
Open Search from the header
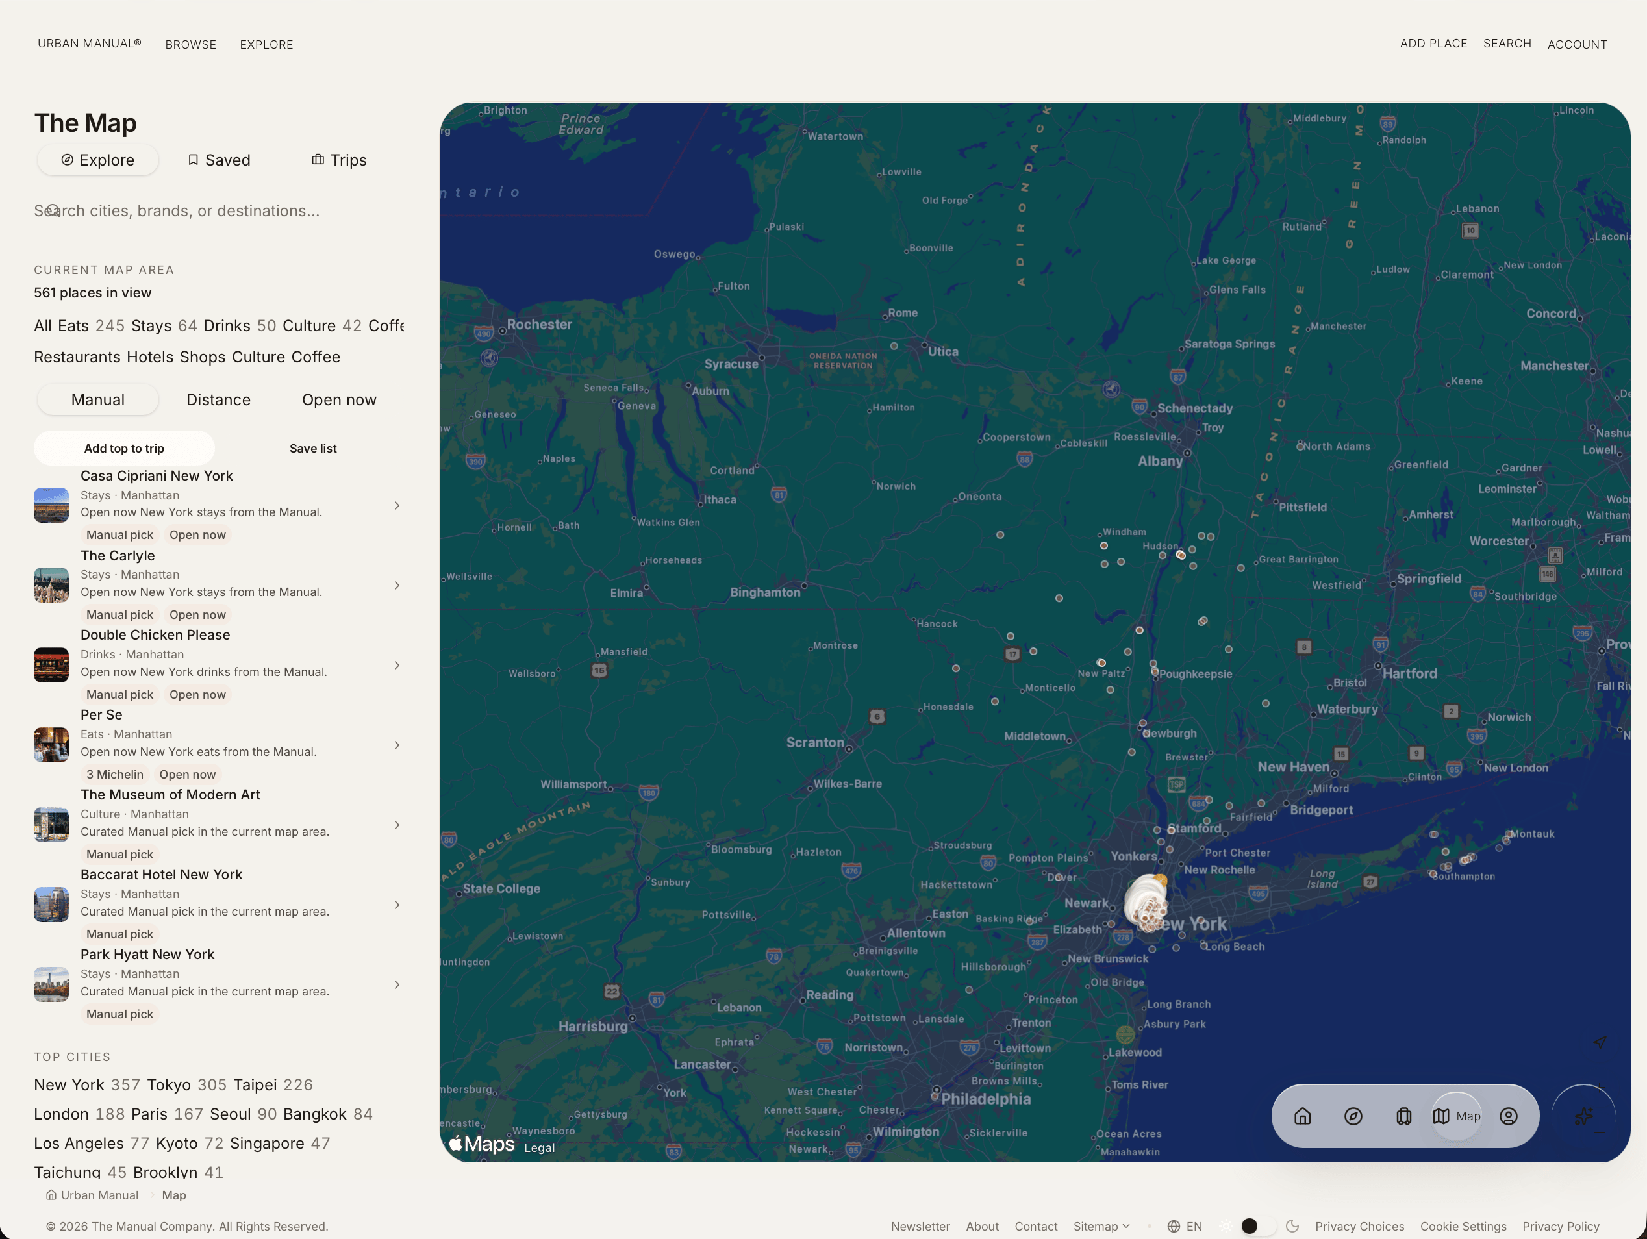click(1507, 44)
